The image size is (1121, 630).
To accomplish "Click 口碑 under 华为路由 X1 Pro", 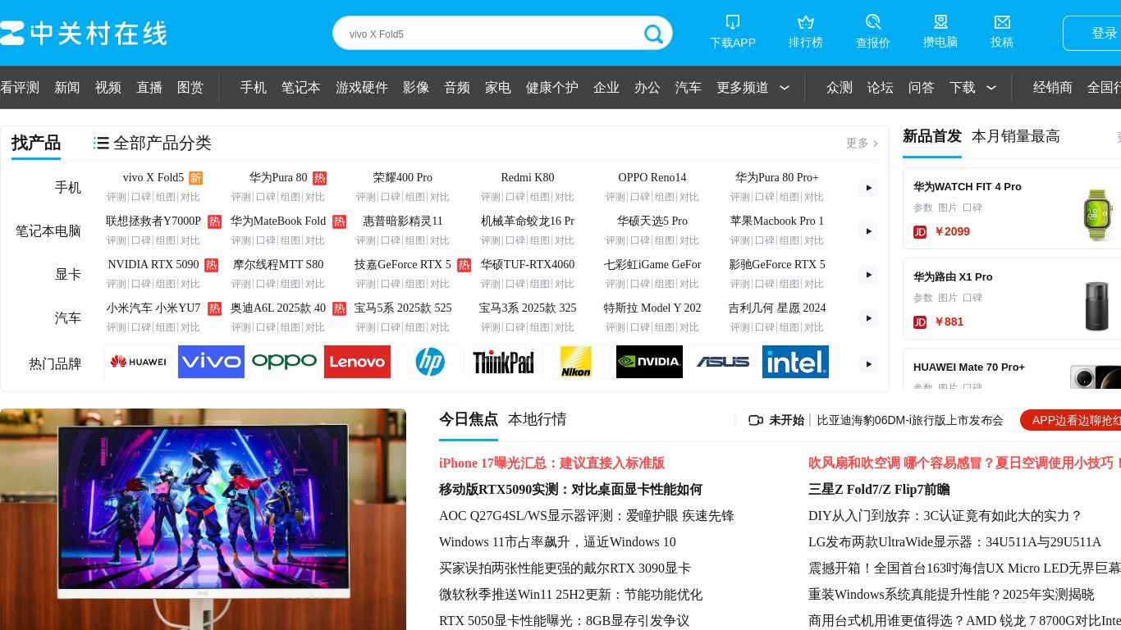I will pos(972,298).
